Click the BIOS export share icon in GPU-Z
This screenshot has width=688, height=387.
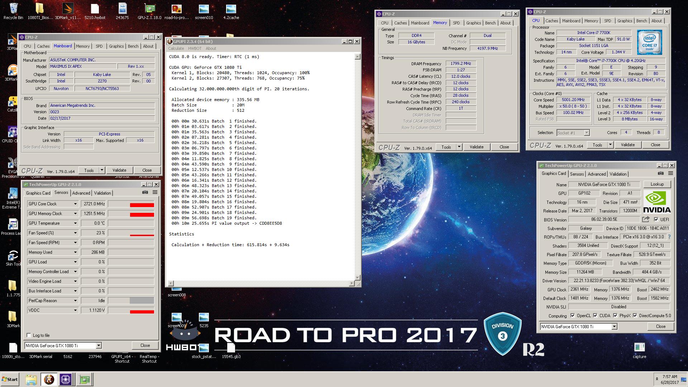tap(646, 219)
